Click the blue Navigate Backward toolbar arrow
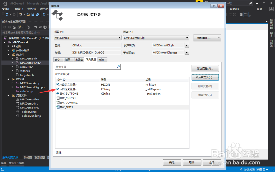Image resolution: width=275 pixels, height=172 pixels. tap(7, 15)
